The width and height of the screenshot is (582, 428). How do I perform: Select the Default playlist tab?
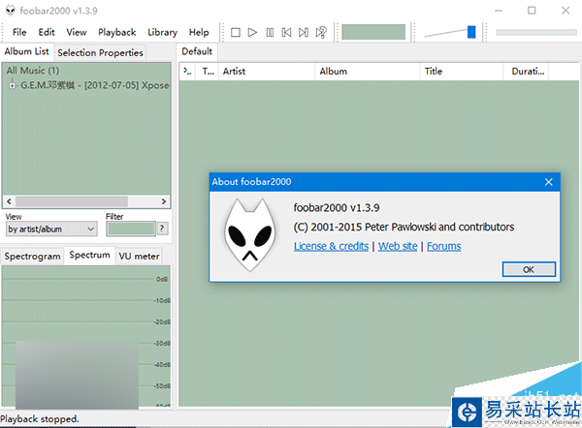pos(197,51)
